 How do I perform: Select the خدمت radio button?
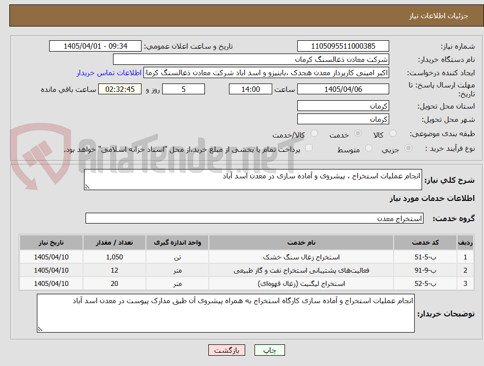[358, 133]
